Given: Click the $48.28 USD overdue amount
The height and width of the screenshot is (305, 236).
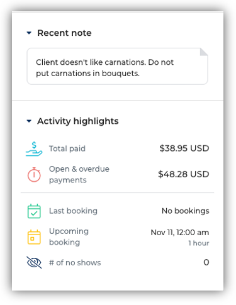Looking at the screenshot, I should 184,174.
